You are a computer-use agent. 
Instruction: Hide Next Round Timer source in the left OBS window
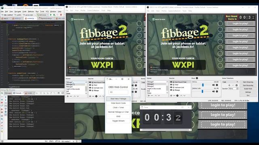point(90,82)
